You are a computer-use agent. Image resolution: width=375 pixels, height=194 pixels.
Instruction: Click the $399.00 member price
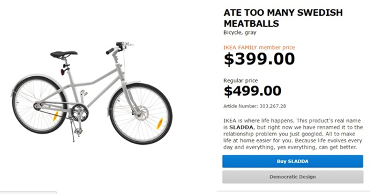pyautogui.click(x=259, y=59)
